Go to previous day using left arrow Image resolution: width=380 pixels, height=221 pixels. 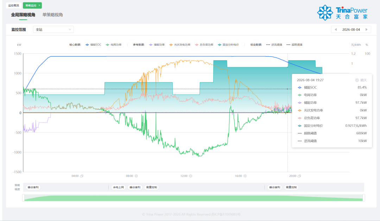click(x=336, y=30)
